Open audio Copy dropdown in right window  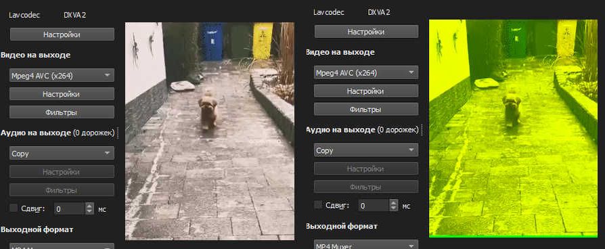(366, 150)
